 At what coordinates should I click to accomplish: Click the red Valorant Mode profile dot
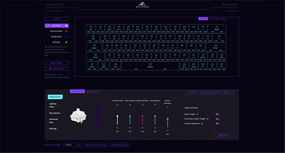pos(66,31)
